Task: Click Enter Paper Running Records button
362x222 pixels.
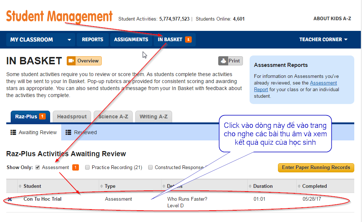Action: (316, 168)
